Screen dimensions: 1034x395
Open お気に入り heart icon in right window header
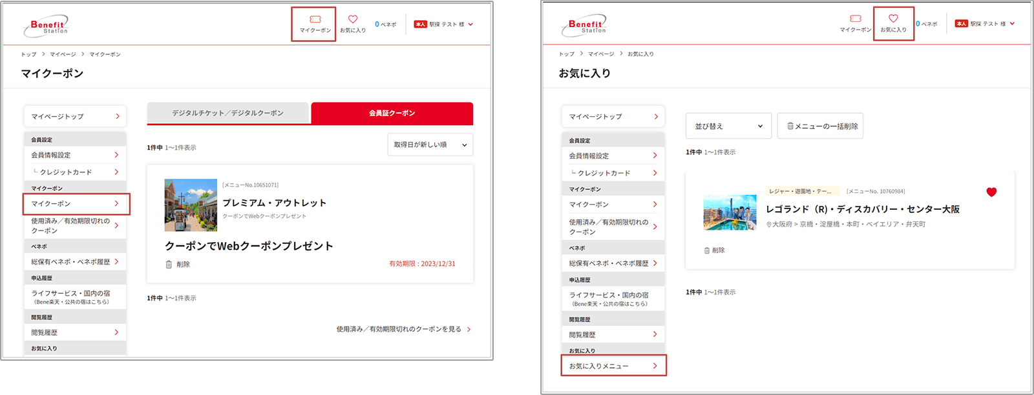click(x=893, y=23)
